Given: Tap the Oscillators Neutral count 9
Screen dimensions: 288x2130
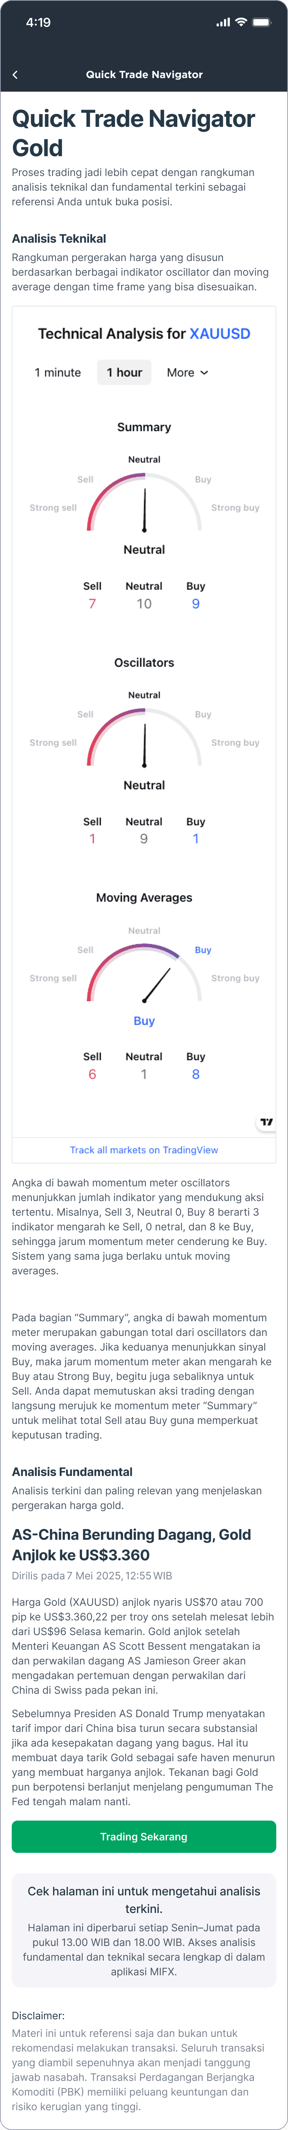Looking at the screenshot, I should [144, 838].
